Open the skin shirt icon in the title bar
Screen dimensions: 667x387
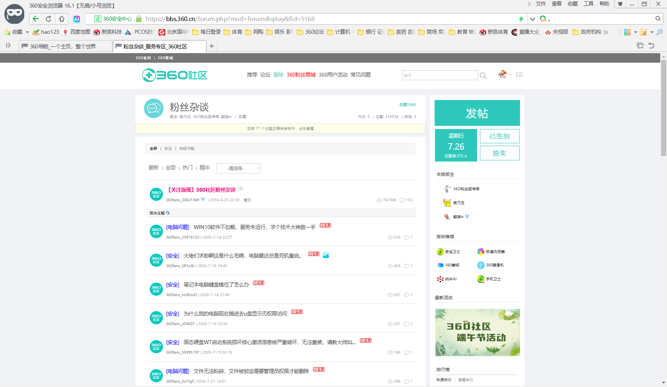pyautogui.click(x=620, y=4)
